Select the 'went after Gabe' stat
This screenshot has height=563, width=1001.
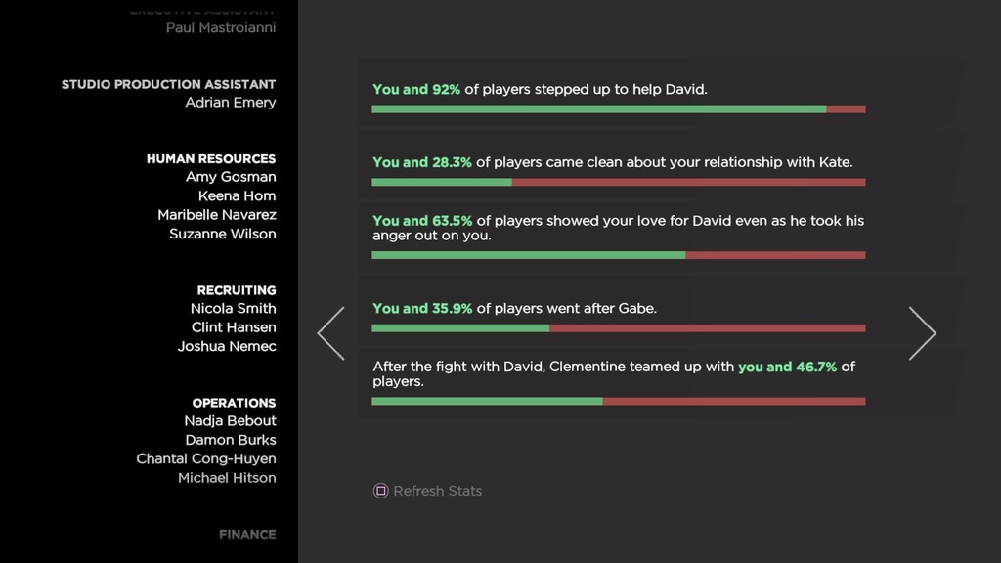514,308
